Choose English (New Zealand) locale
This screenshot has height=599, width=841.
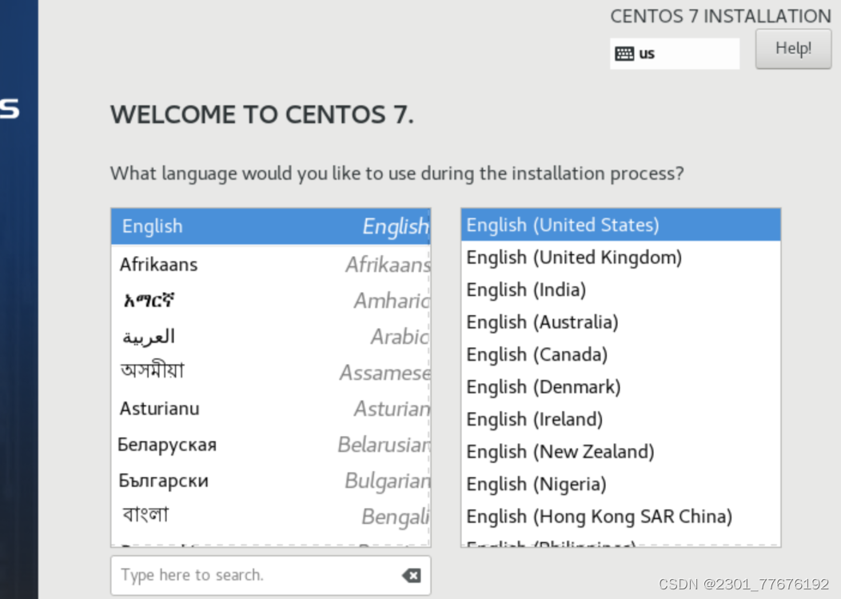pos(560,451)
